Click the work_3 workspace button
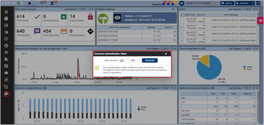The image size is (264, 125). pyautogui.click(x=227, y=3)
